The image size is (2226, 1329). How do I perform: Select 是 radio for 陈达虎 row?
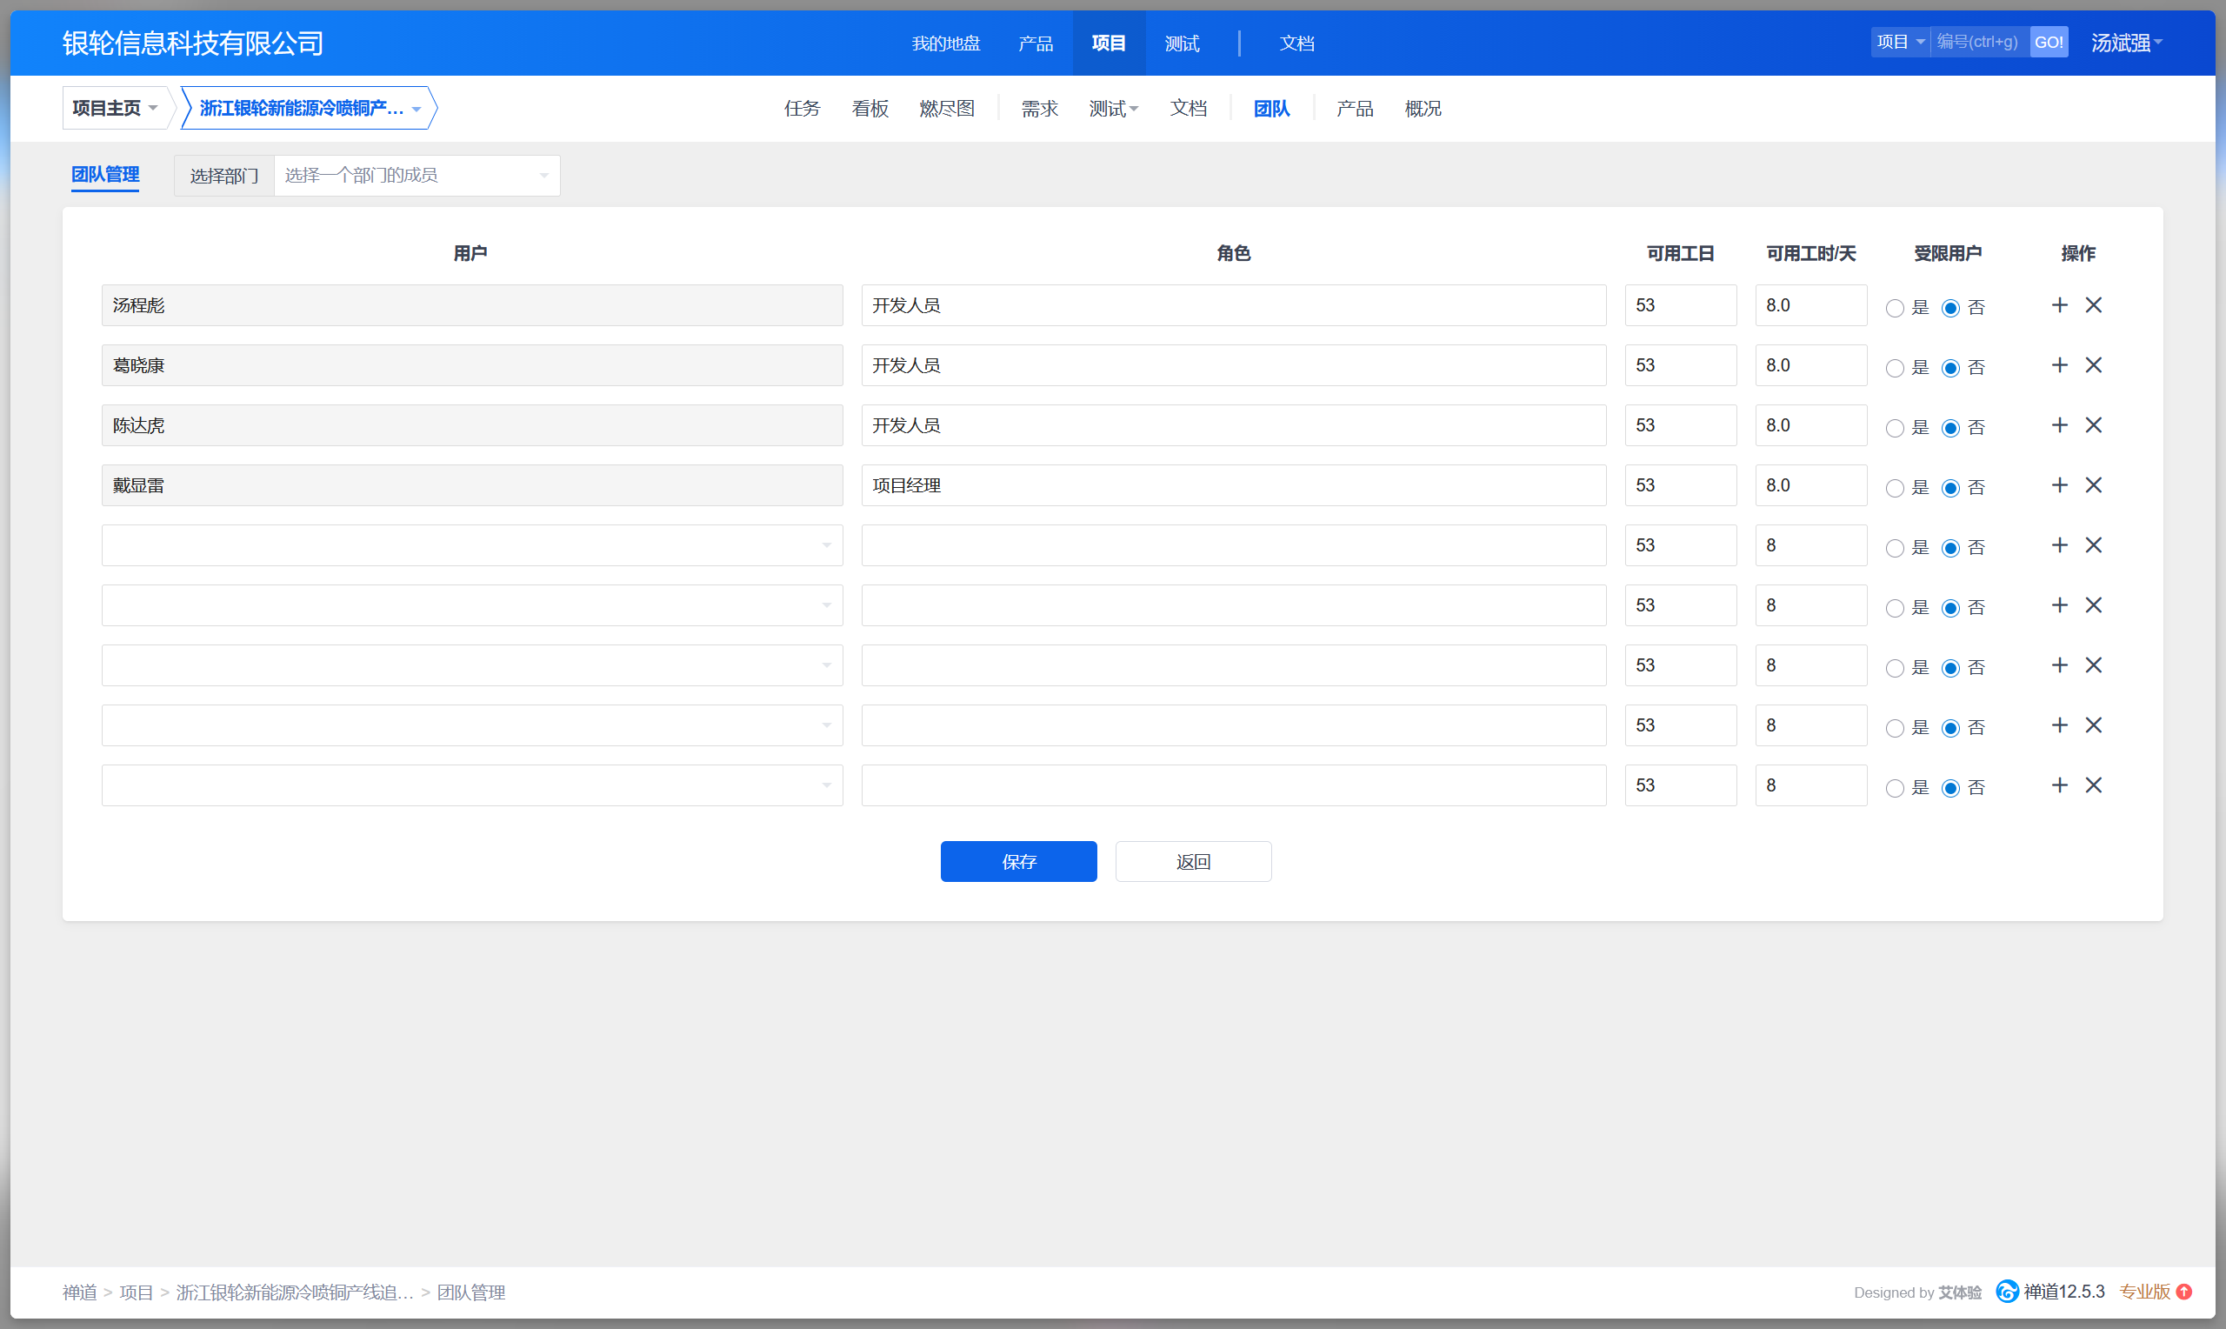point(1894,428)
